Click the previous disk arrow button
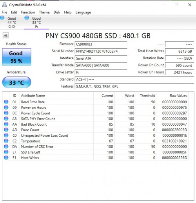The image size is (196, 203). coord(5,35)
